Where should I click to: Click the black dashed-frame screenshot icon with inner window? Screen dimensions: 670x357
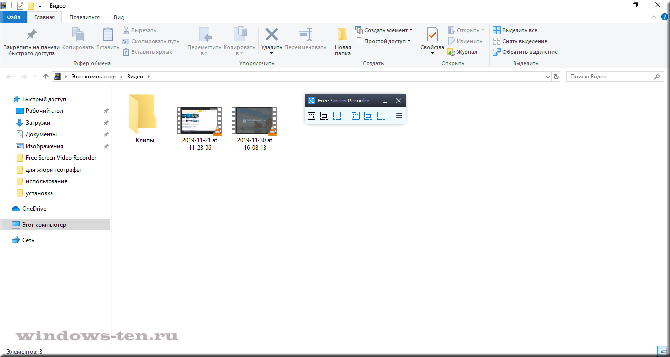click(324, 116)
